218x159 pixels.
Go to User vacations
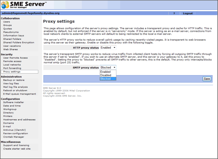12,46
